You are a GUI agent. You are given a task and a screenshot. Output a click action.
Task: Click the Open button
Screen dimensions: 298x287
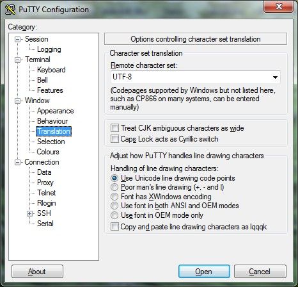[204, 272]
